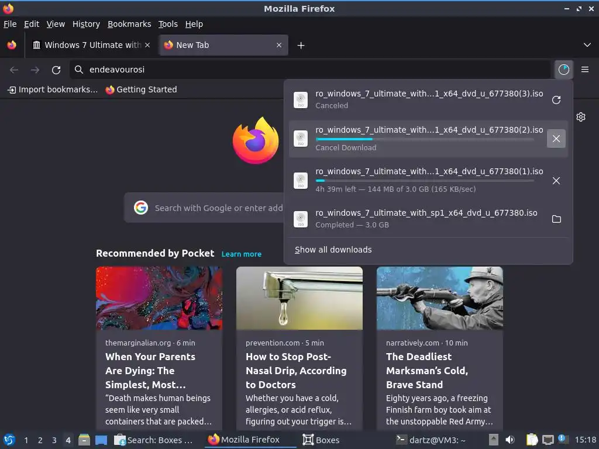Click the address bar search magnifier

coord(79,70)
